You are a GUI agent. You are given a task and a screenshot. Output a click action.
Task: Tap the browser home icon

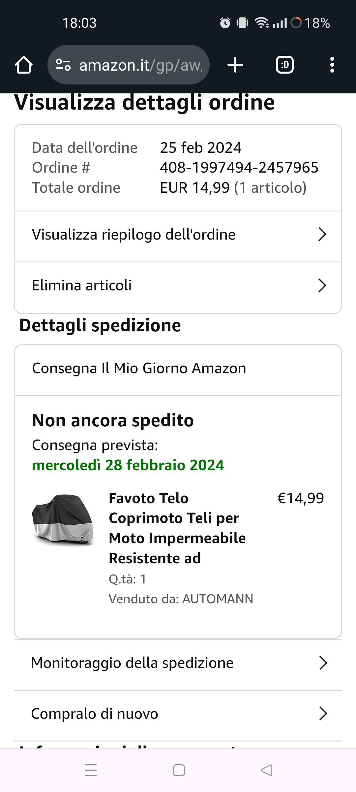click(x=24, y=65)
